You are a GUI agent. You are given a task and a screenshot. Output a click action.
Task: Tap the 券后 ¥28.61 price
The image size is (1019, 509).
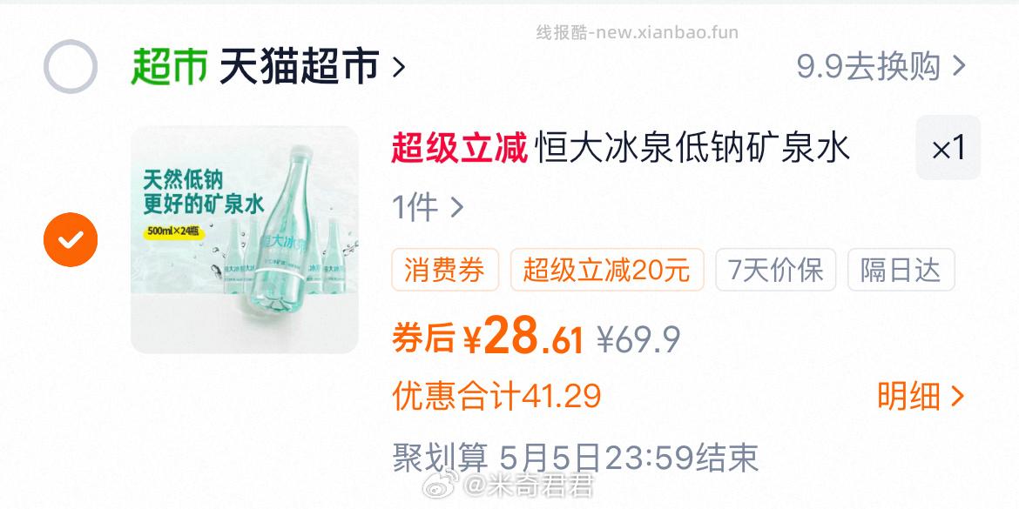coord(488,337)
